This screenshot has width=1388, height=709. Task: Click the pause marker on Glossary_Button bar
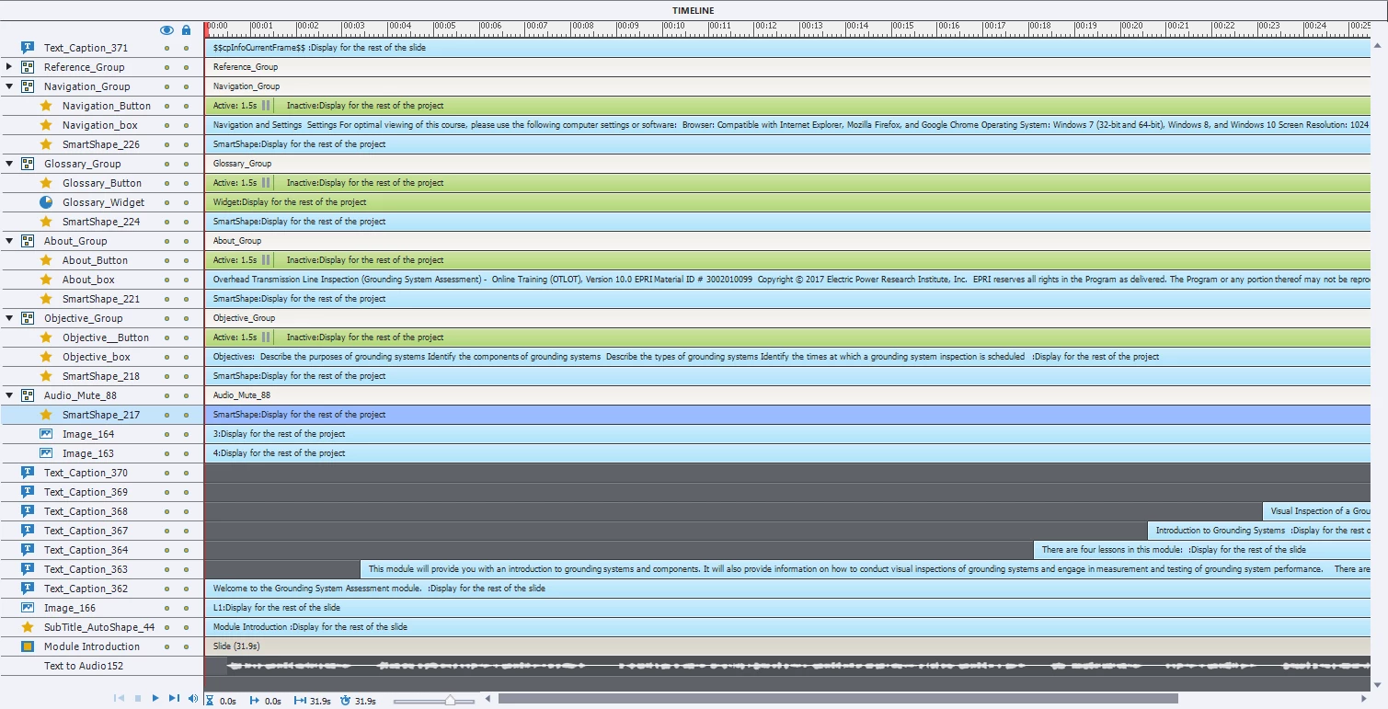click(x=266, y=183)
